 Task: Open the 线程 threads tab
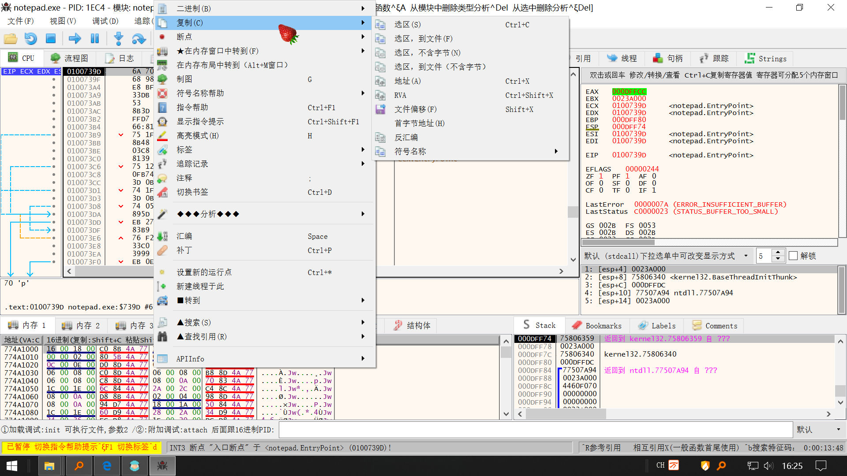point(622,58)
